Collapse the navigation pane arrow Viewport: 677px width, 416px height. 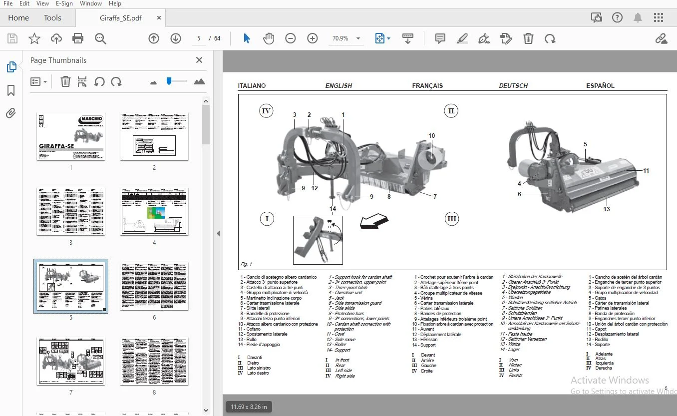218,233
